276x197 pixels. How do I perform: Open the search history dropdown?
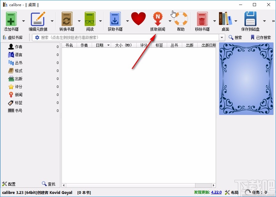[222, 37]
